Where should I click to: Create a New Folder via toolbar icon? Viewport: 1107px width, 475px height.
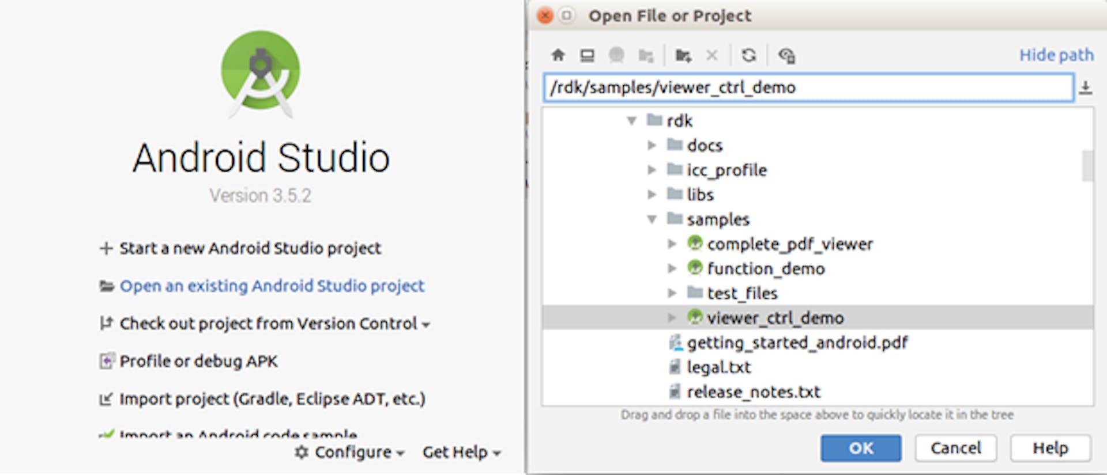tap(684, 55)
